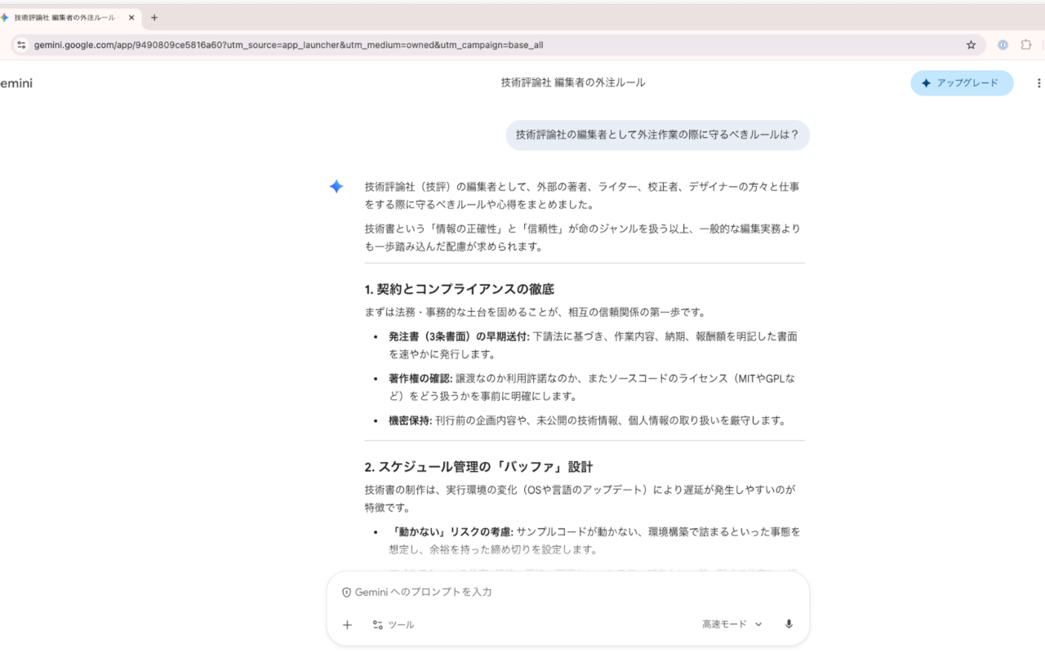Click heading 2. スケジュール管理の「バッファ」設計
The height and width of the screenshot is (653, 1045).
(x=478, y=467)
